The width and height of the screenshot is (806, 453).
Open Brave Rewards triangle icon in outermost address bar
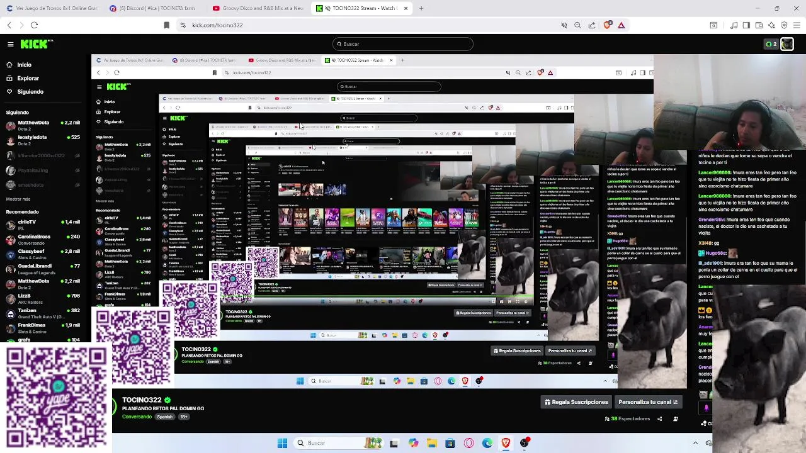[621, 25]
